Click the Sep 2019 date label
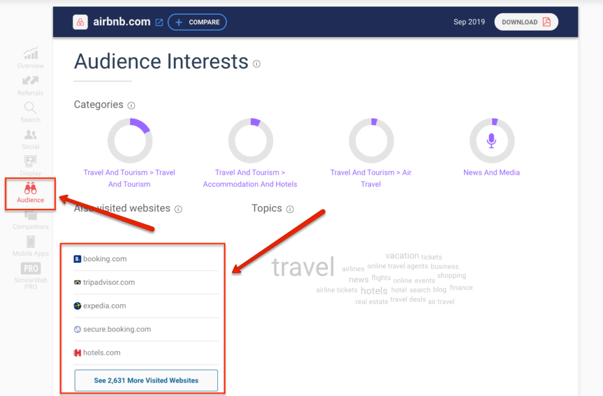603x396 pixels. click(469, 22)
